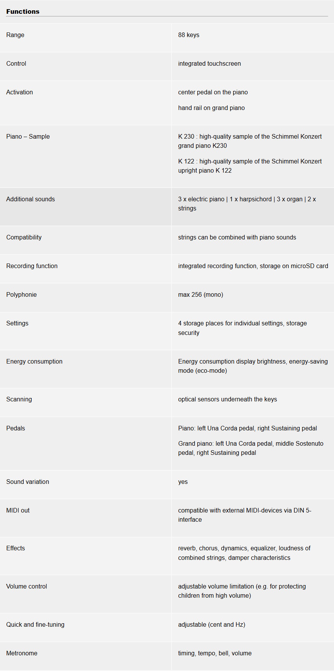Viewport: 334px width, 671px height.
Task: Click the Recording function row label
Action: click(x=32, y=266)
